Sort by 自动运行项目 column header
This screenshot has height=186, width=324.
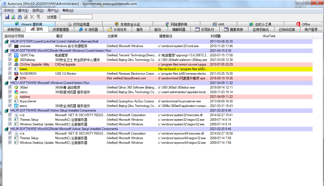(x=29, y=36)
